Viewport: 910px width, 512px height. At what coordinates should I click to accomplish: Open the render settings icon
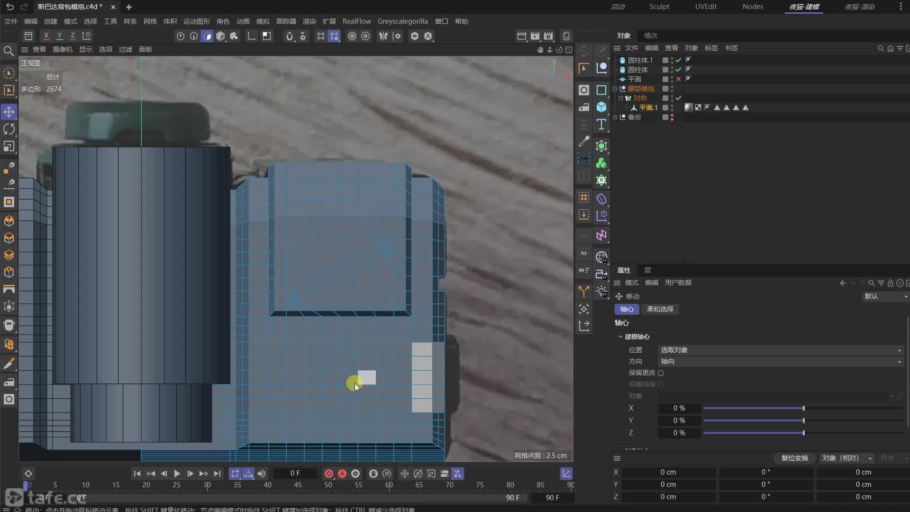pos(548,36)
